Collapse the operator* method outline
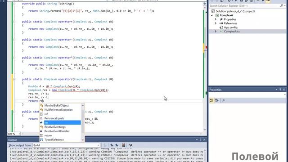 (14, 58)
